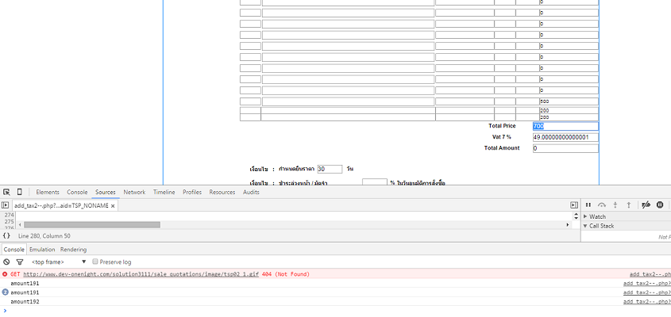
Task: Click the Total Amount label
Action: [502, 148]
